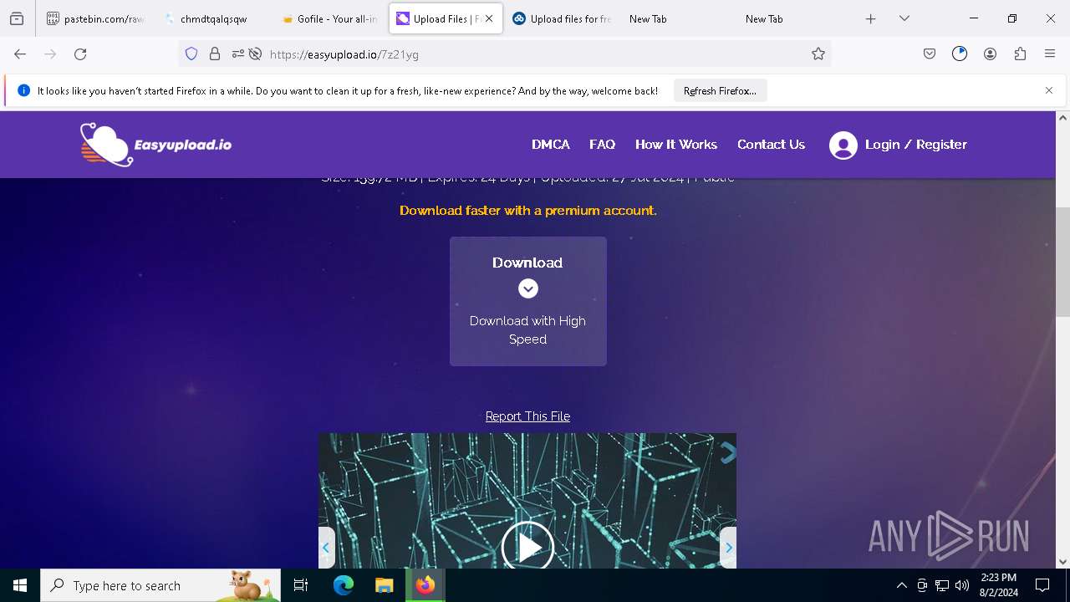List all tabs dropdown arrow
The height and width of the screenshot is (602, 1070).
click(x=904, y=18)
